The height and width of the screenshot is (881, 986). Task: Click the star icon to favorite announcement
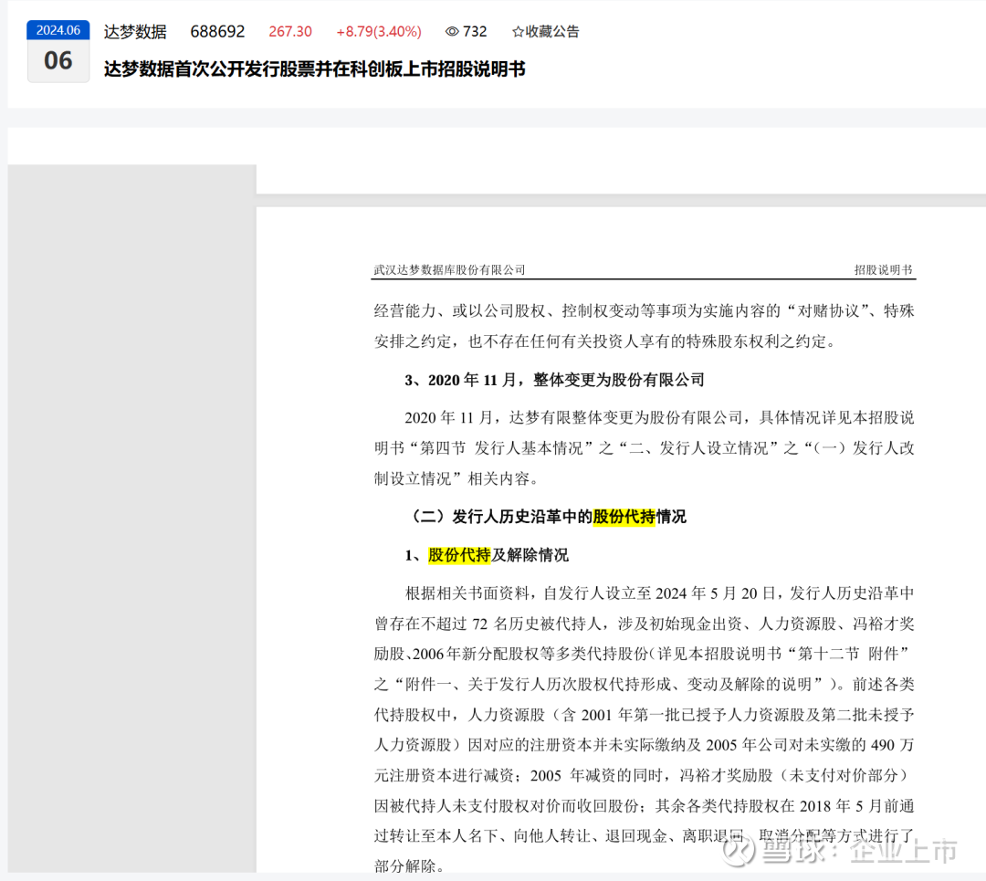tap(518, 31)
